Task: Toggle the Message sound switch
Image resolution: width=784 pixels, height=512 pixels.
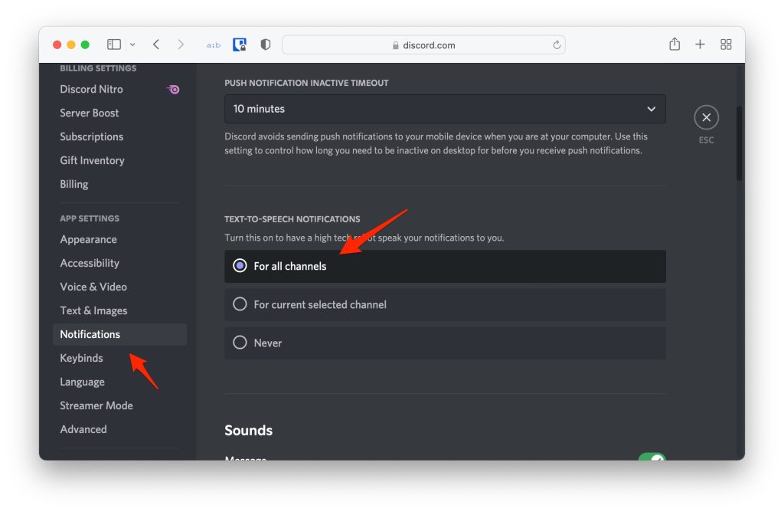Action: click(x=652, y=458)
